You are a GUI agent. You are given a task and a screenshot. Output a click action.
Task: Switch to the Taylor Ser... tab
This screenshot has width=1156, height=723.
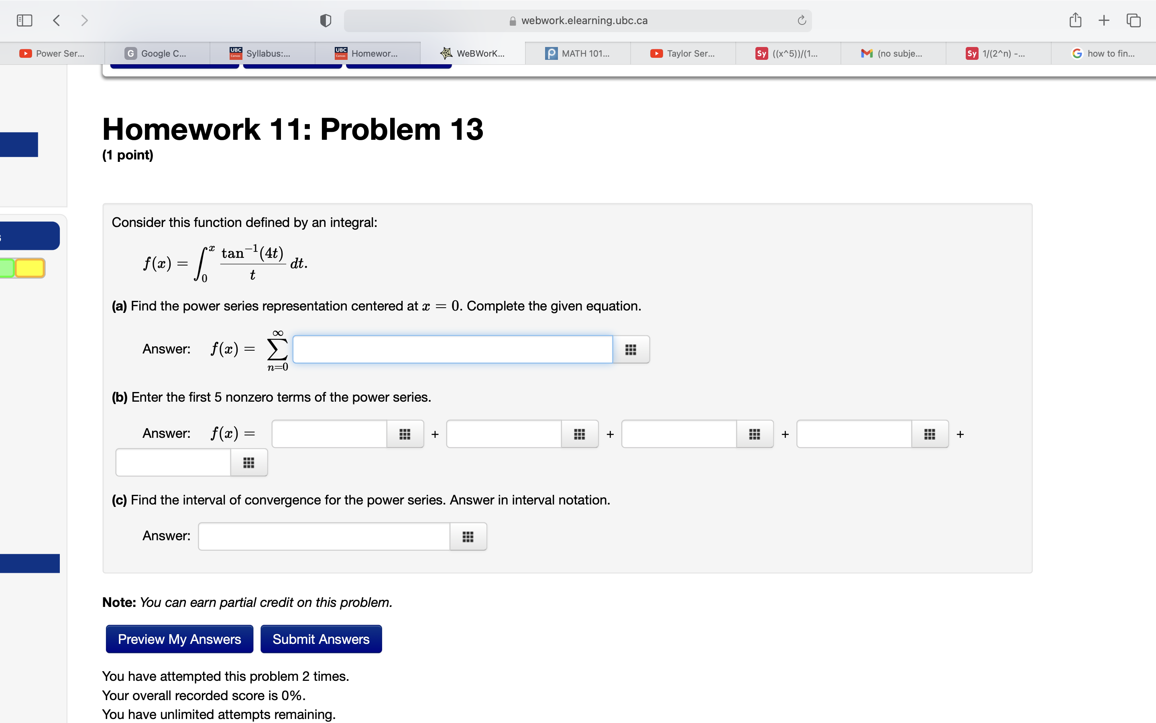(683, 53)
